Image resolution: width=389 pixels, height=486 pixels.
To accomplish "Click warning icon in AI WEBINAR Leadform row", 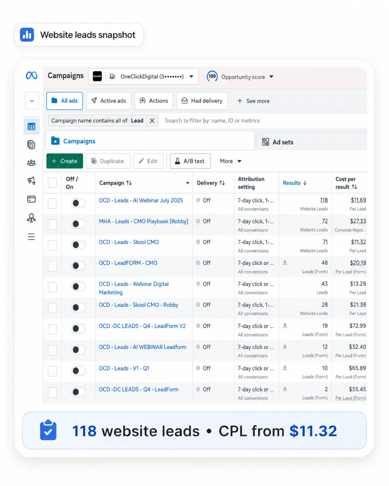I will (285, 346).
